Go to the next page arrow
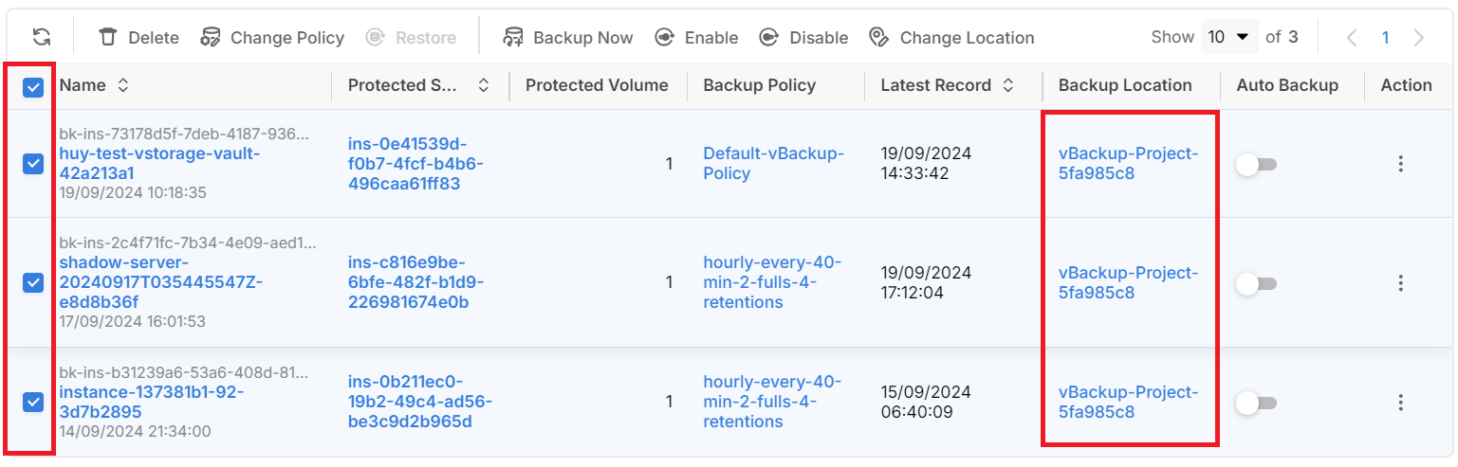The height and width of the screenshot is (467, 1458). [1418, 38]
